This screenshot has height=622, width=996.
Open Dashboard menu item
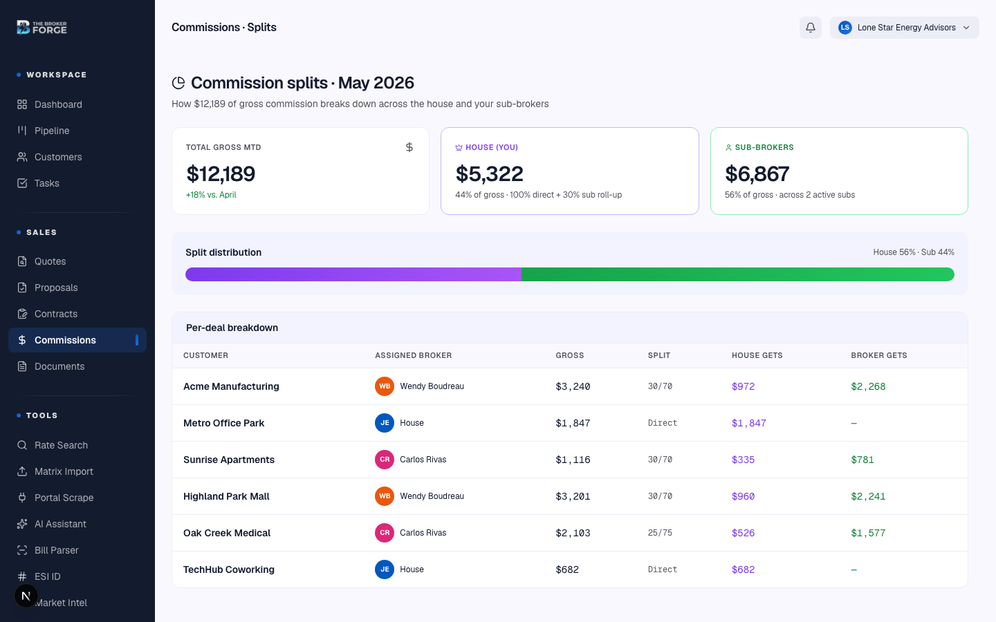pyautogui.click(x=77, y=104)
